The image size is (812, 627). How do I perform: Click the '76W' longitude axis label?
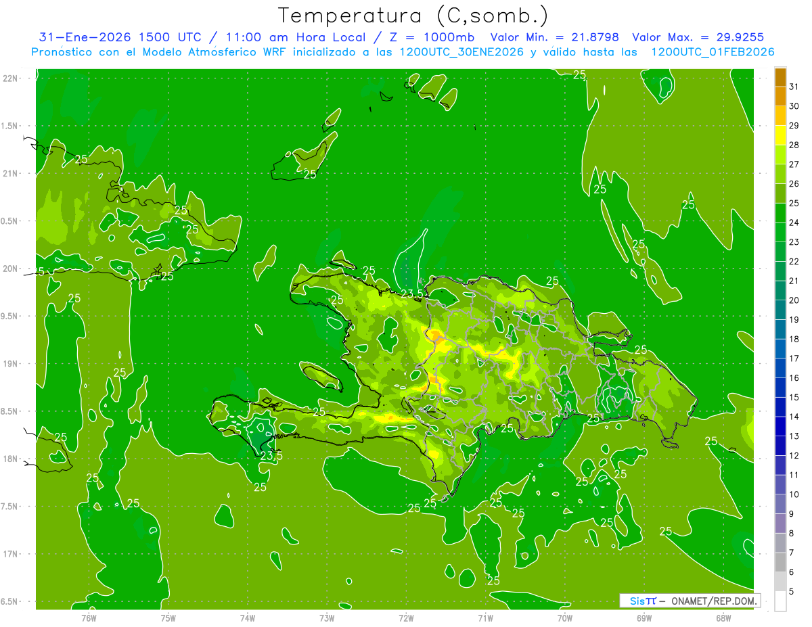pyautogui.click(x=89, y=618)
